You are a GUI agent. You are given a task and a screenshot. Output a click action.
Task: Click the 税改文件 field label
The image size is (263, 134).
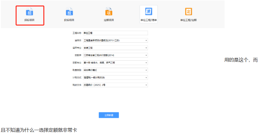77,85
